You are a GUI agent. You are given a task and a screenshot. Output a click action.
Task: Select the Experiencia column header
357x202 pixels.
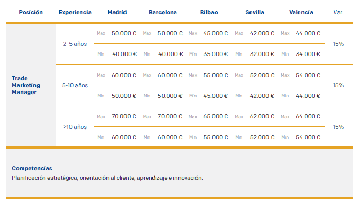(x=75, y=12)
